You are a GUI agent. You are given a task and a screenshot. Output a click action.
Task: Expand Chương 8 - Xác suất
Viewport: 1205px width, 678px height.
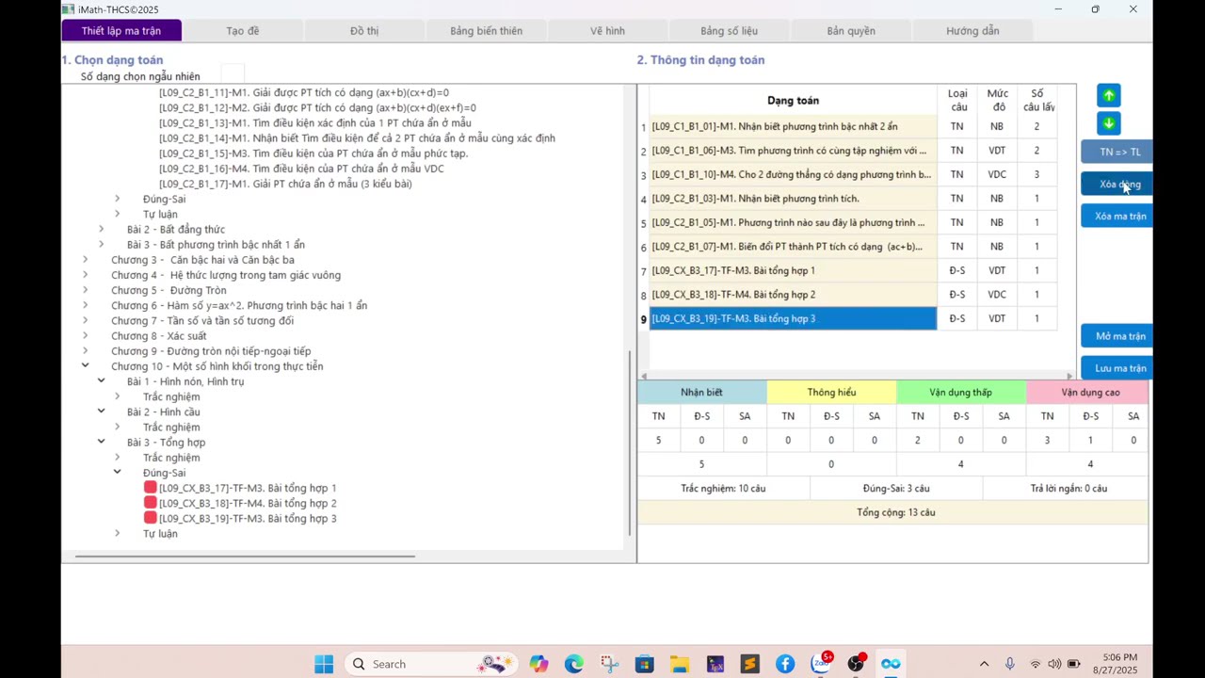(85, 335)
